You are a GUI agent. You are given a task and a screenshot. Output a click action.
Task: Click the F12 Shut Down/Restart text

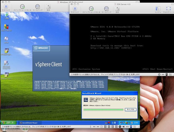(157, 69)
